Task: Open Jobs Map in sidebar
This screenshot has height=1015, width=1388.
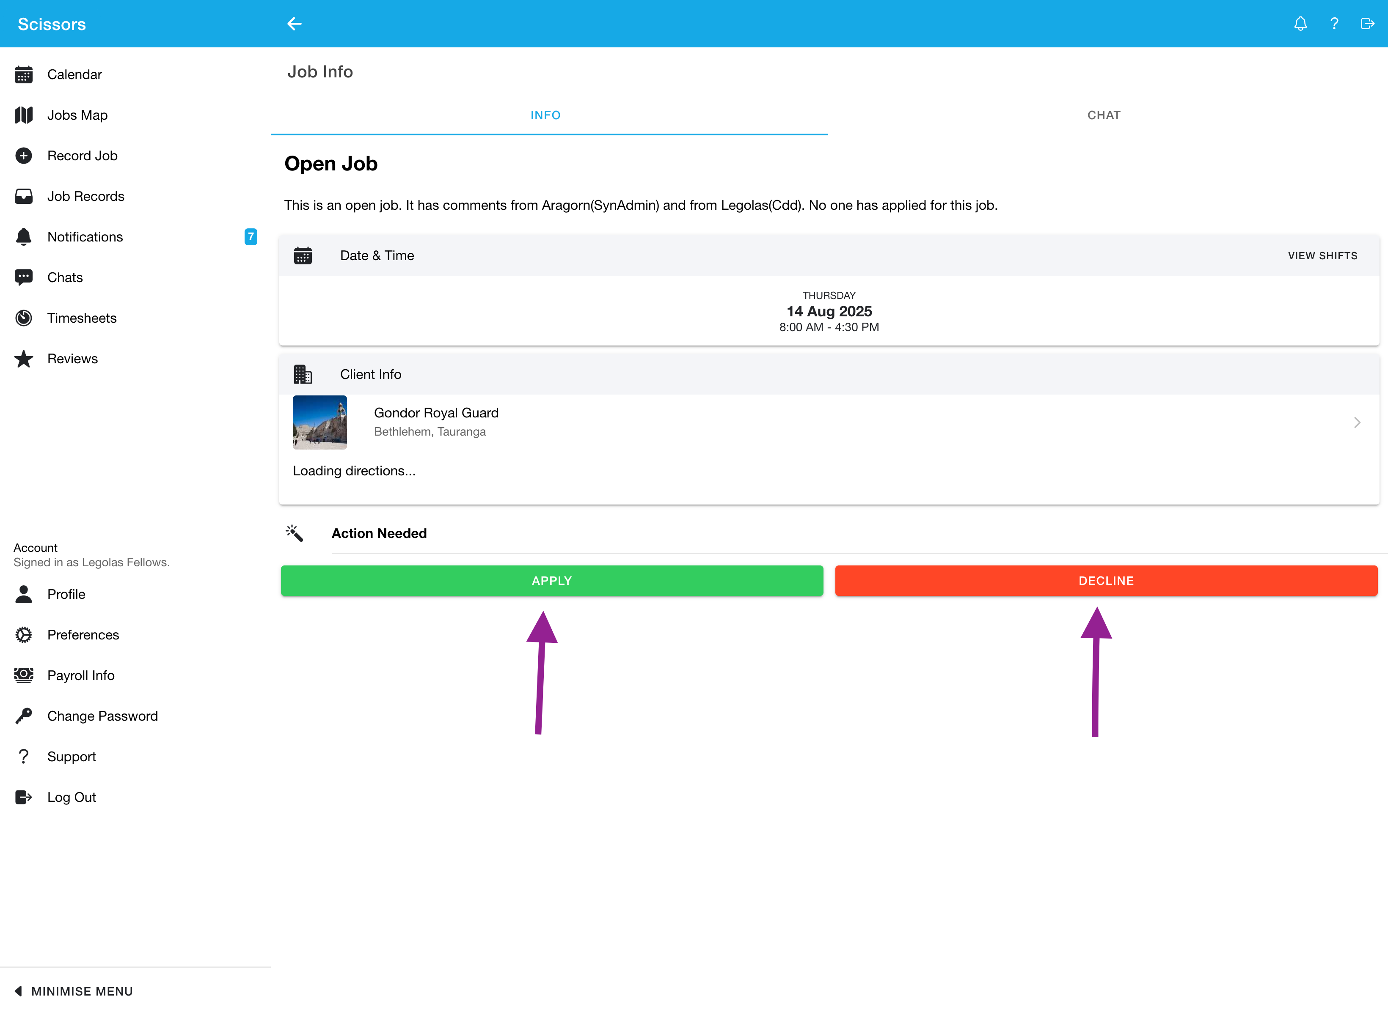Action: click(77, 115)
